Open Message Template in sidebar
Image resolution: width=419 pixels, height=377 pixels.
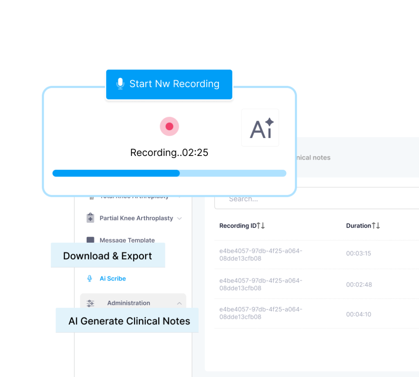click(x=127, y=240)
